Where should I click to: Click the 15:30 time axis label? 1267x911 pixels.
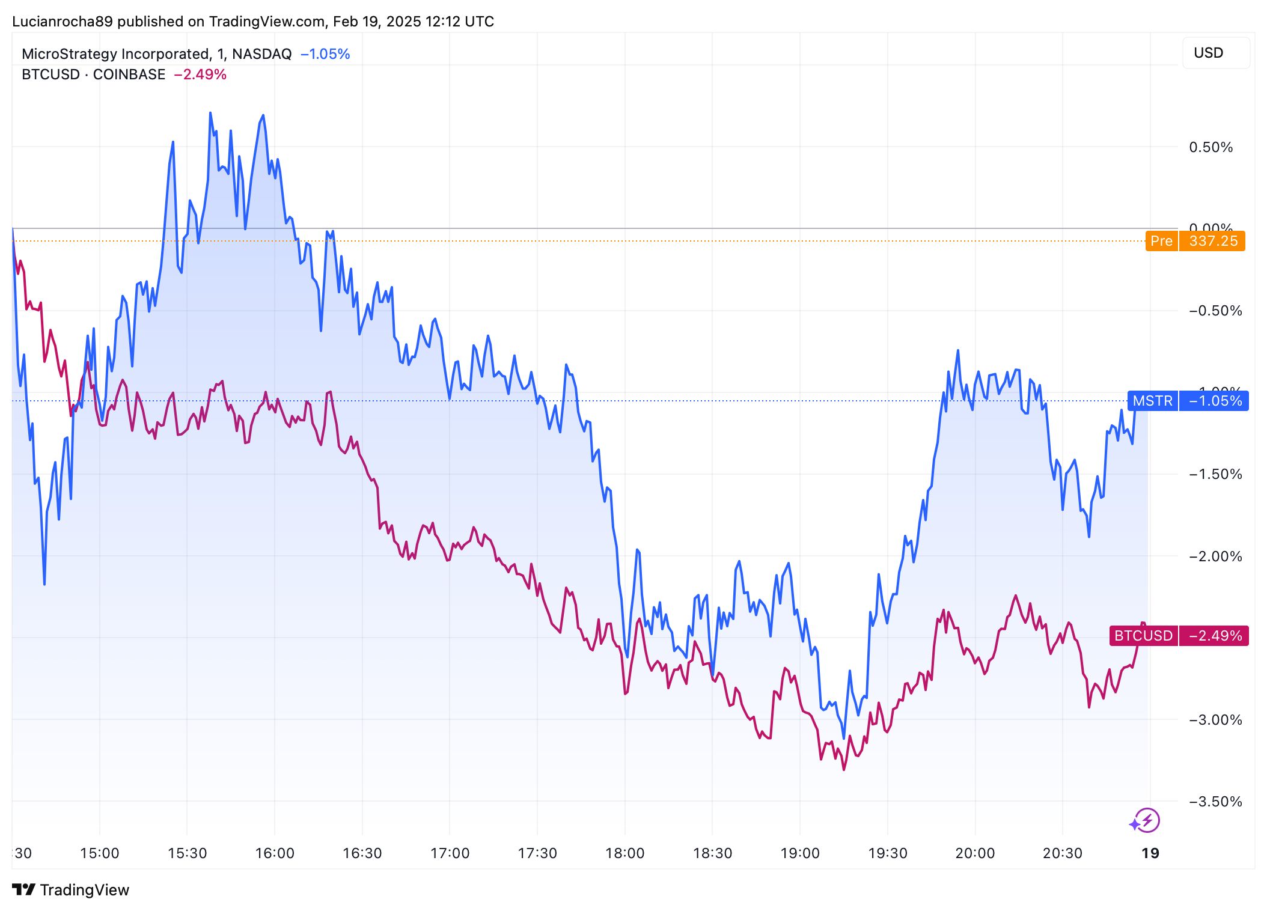pos(187,853)
